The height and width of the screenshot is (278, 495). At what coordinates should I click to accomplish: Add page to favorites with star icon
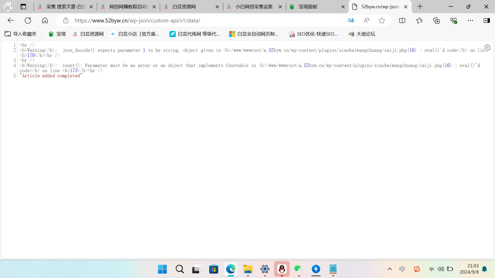[382, 21]
